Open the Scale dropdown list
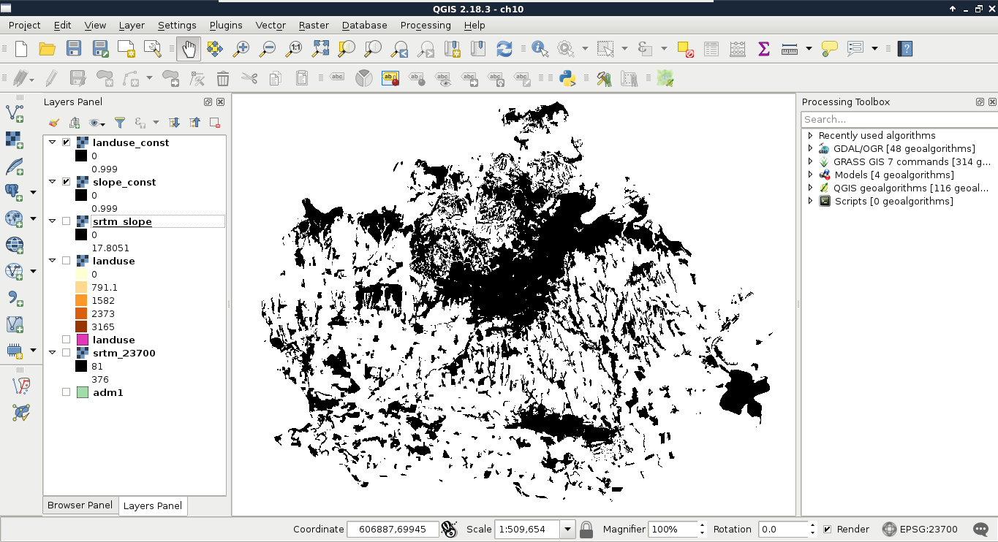Image resolution: width=998 pixels, height=542 pixels. (x=567, y=530)
